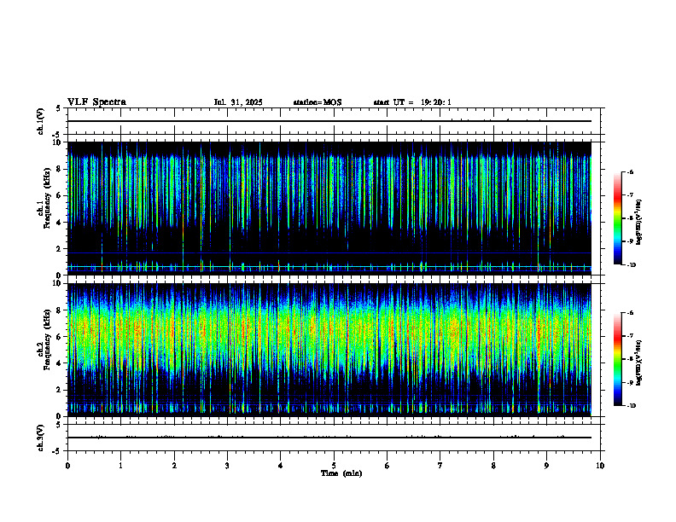This screenshot has height=522, width=676.
Task: Click ch.1 frequency axis tick label "4"
Action: pos(59,223)
